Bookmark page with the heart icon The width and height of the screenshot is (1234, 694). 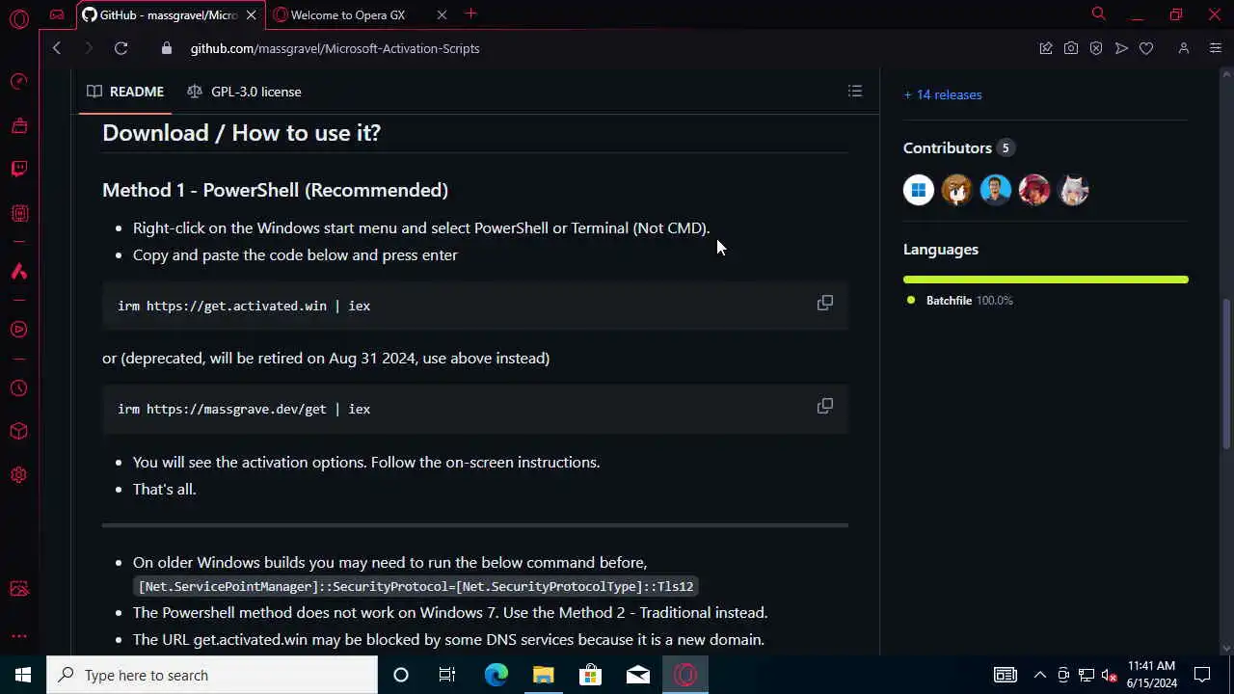pyautogui.click(x=1146, y=48)
